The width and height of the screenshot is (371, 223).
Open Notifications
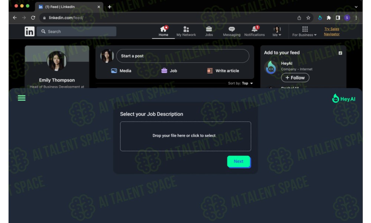click(255, 31)
